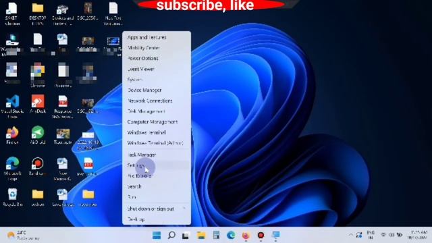Open File Explorer from the taskbar
432x243 pixels.
201,236
